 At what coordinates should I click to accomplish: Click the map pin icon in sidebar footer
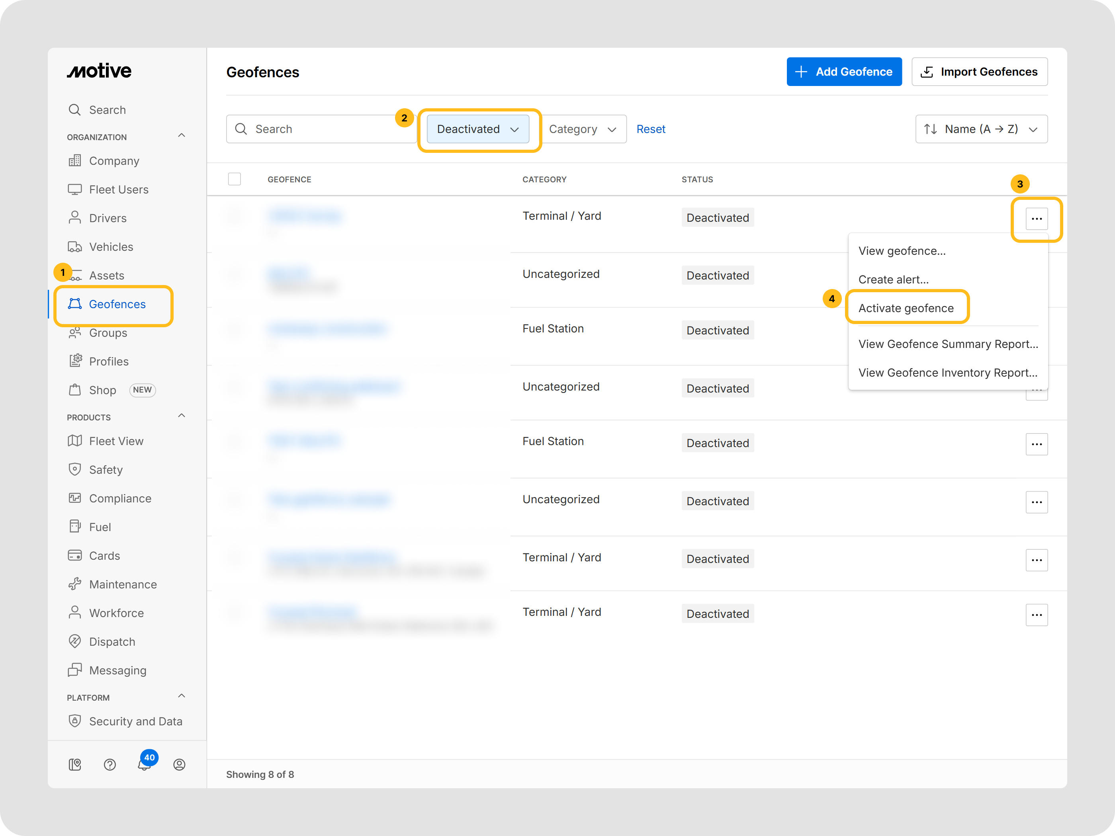74,764
